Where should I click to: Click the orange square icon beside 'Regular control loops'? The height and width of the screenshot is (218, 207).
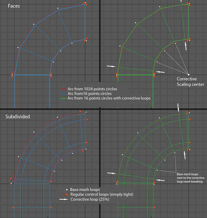67,195
